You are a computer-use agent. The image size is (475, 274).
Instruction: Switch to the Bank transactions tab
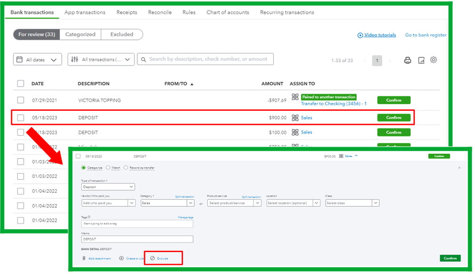tap(32, 12)
